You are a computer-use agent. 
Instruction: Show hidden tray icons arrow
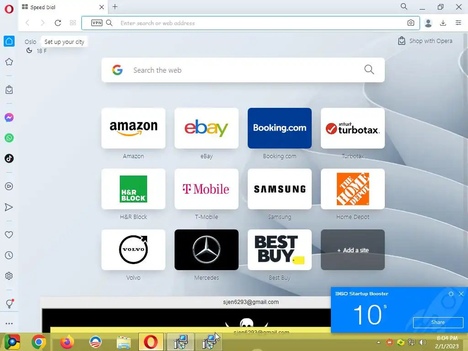378,343
